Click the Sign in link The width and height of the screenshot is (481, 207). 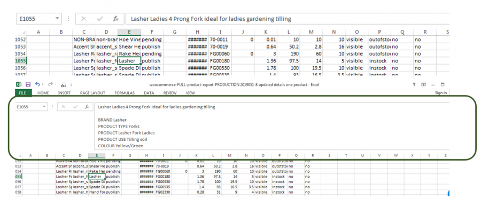tap(441, 93)
